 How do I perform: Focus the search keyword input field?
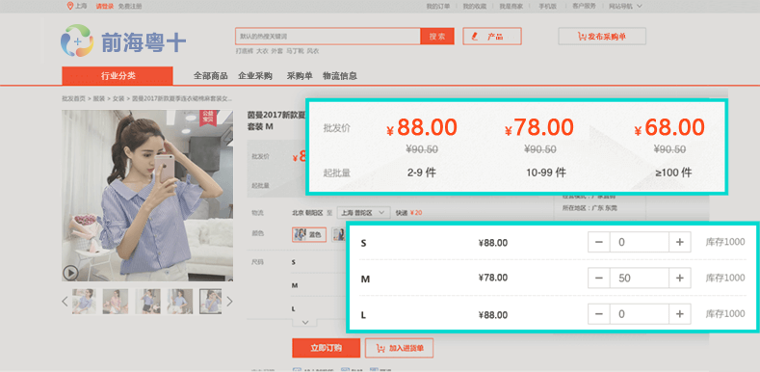[328, 37]
